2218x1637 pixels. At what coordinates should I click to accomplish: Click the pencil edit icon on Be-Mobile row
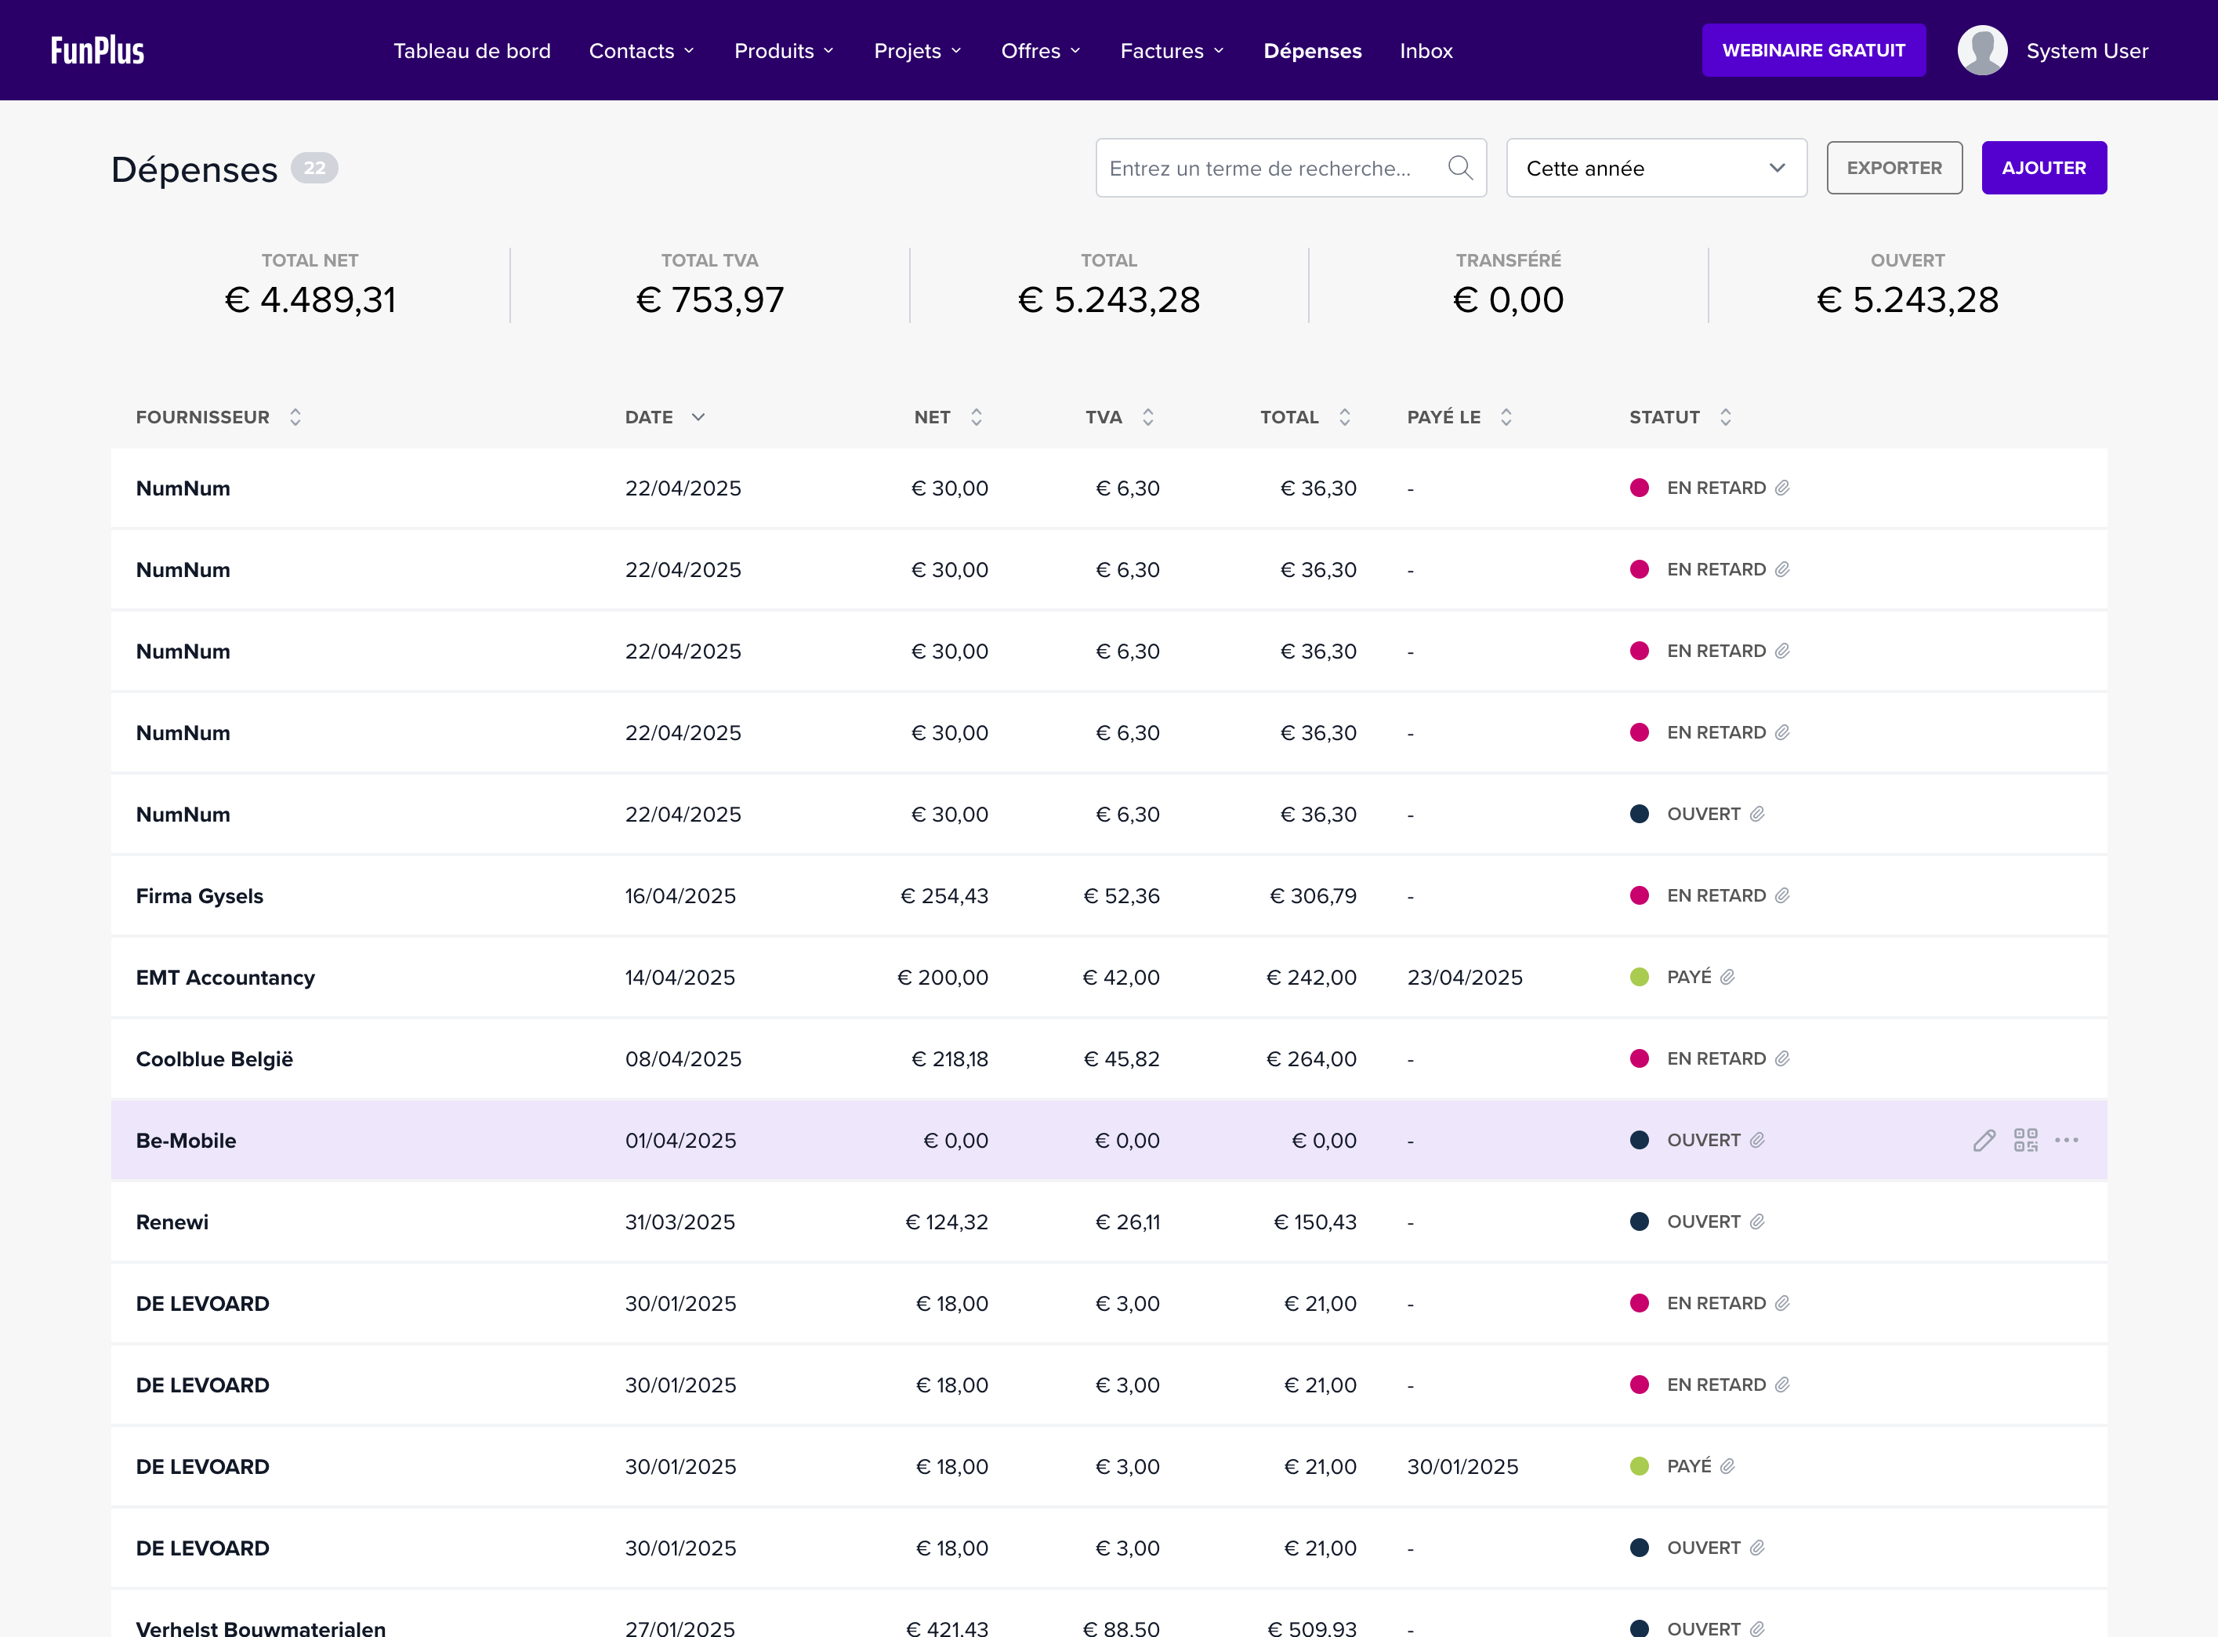(x=1983, y=1141)
